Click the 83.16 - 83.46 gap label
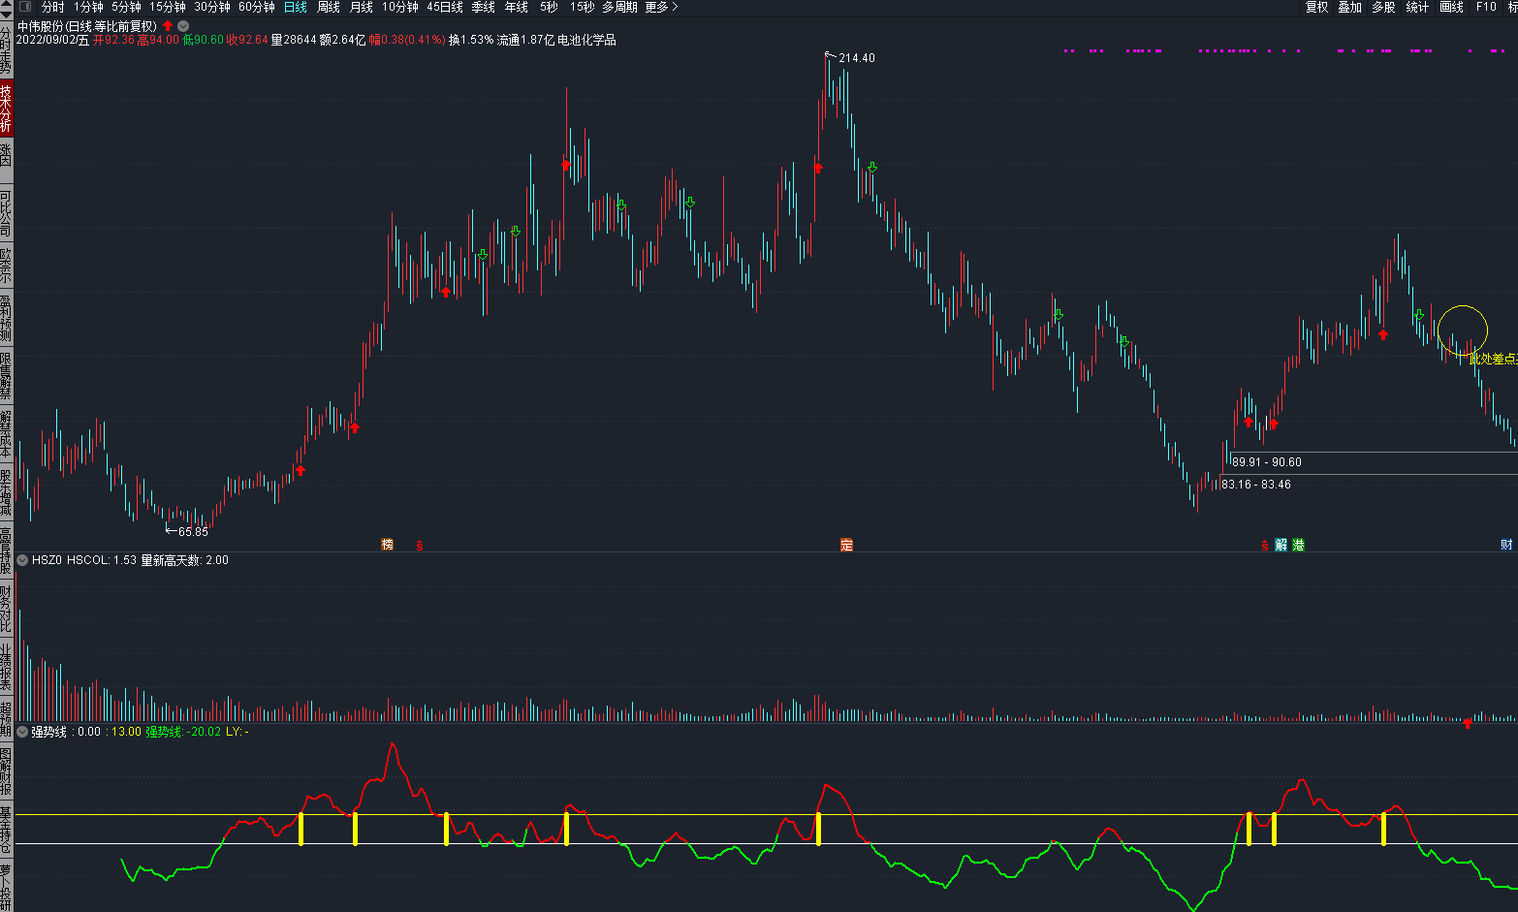This screenshot has height=912, width=1518. pyautogui.click(x=1256, y=485)
